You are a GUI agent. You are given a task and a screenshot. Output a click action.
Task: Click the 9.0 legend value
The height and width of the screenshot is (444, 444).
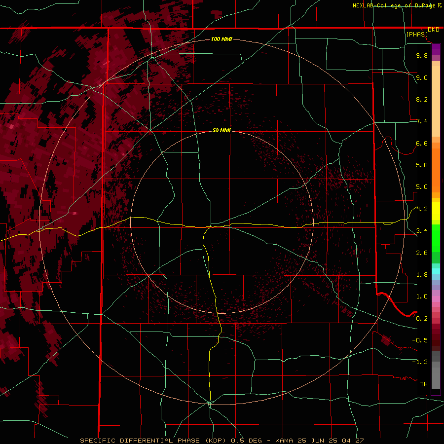click(x=422, y=77)
